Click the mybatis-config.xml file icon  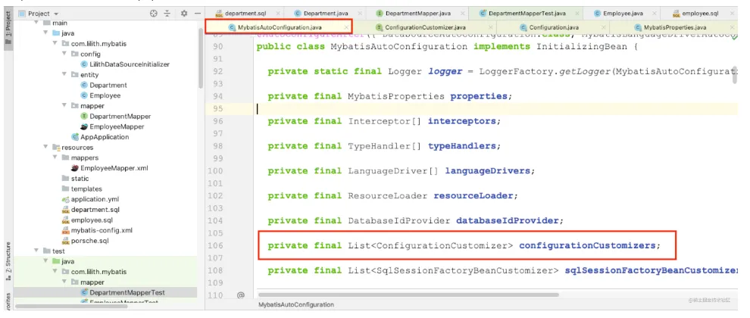pos(65,230)
